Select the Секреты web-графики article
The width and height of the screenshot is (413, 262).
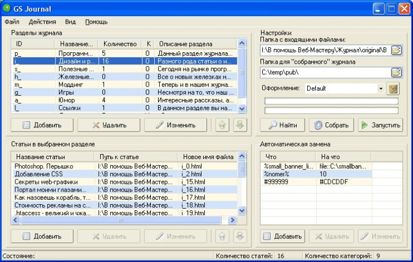(x=124, y=182)
